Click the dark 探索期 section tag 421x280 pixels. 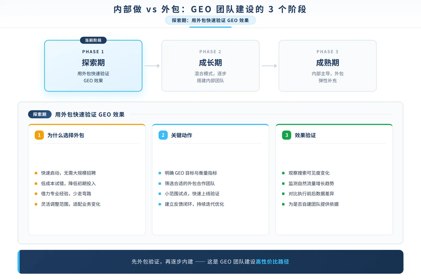point(40,114)
